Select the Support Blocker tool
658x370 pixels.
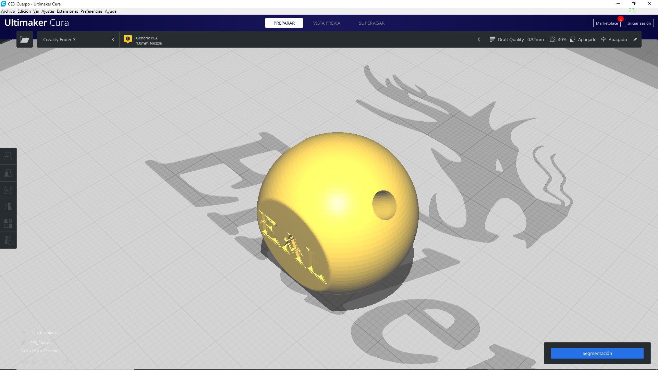(x=8, y=240)
